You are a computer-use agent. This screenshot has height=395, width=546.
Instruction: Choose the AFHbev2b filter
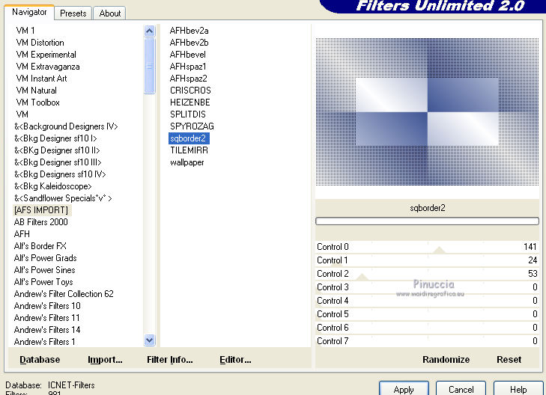click(189, 43)
